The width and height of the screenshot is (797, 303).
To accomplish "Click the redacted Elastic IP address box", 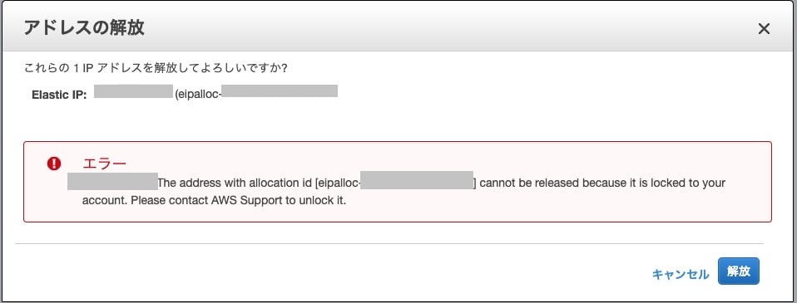I will point(134,91).
